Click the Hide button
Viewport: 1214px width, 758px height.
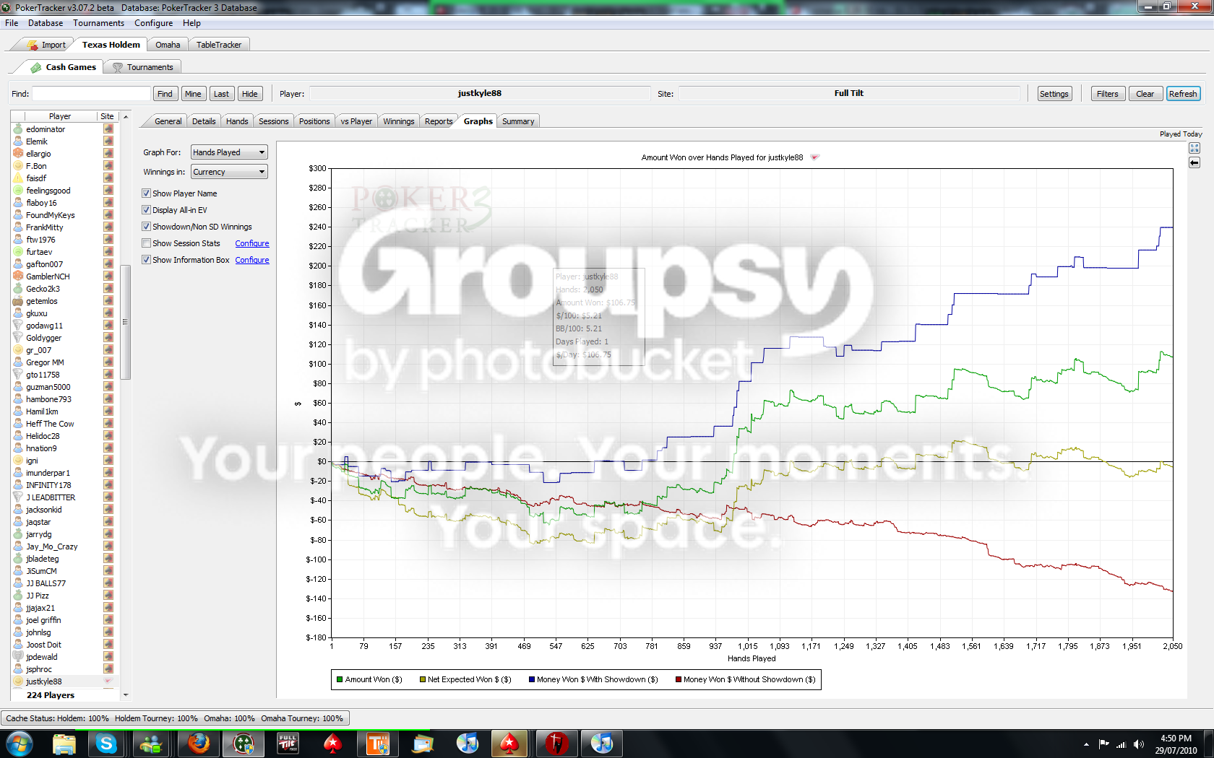click(249, 94)
